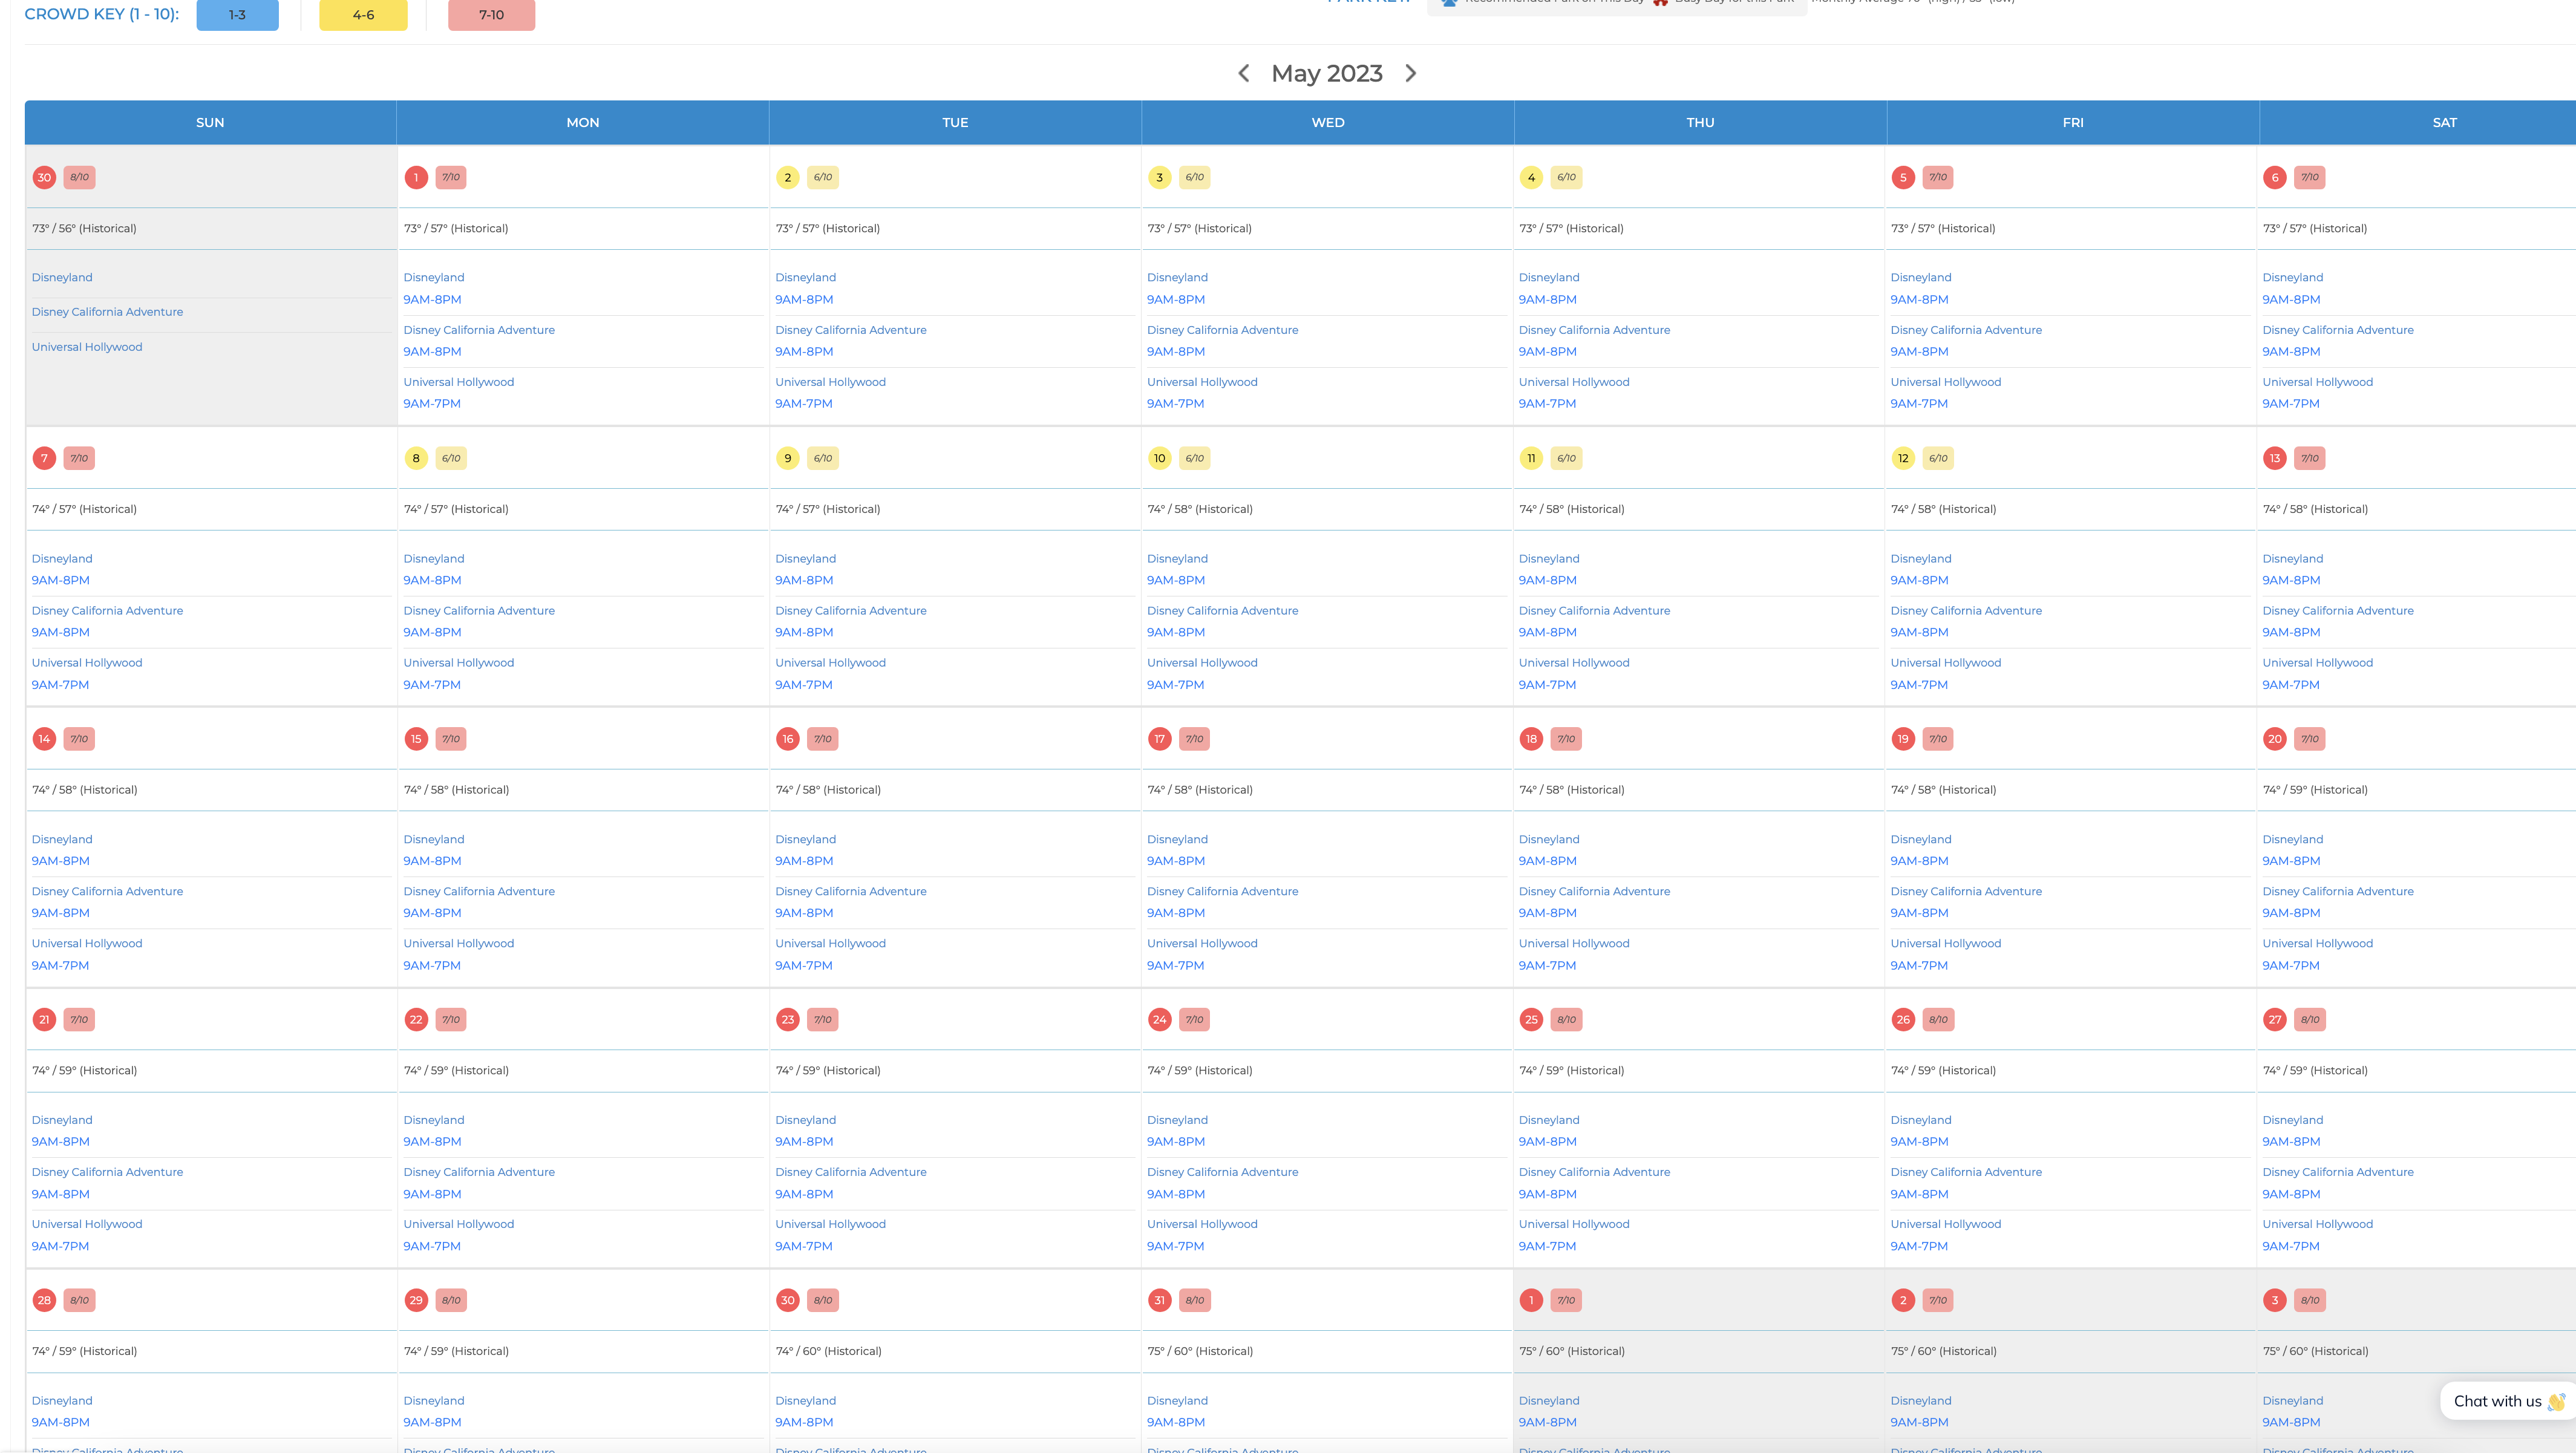Image resolution: width=2576 pixels, height=1453 pixels.
Task: Click 73° / 57° (Historical) weather on May 4
Action: click(1571, 229)
